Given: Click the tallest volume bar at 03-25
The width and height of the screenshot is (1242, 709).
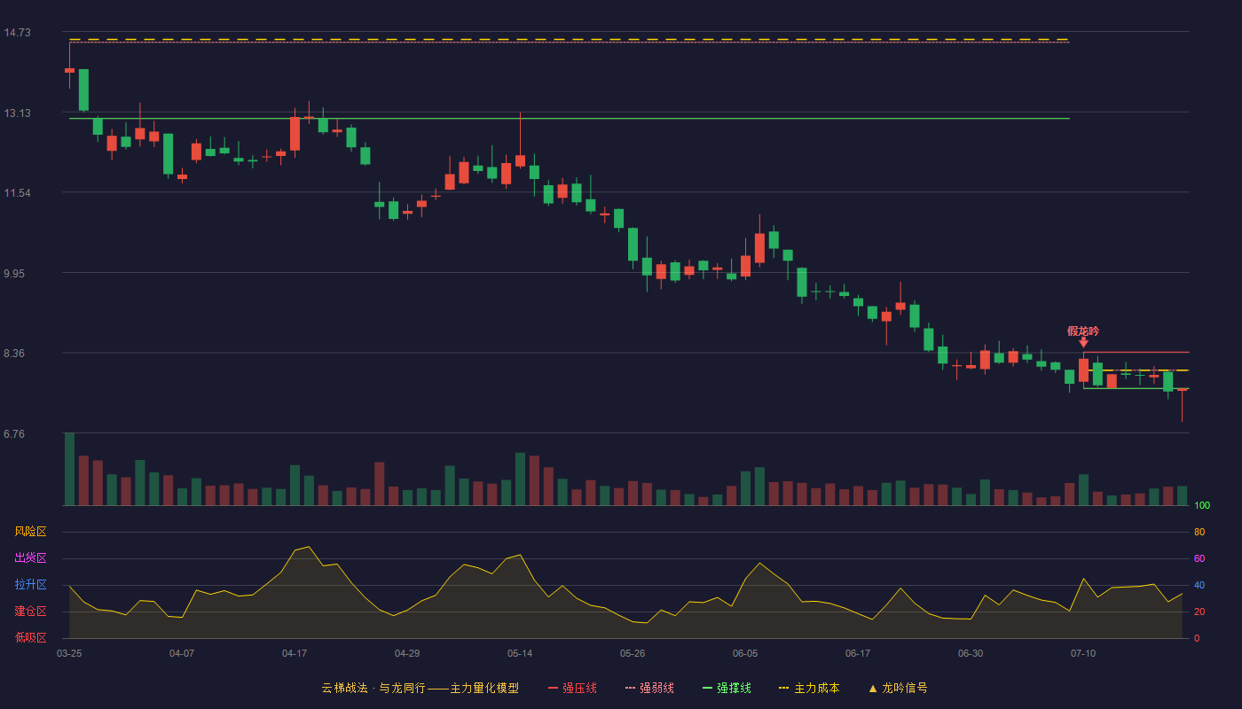Looking at the screenshot, I should [69, 469].
